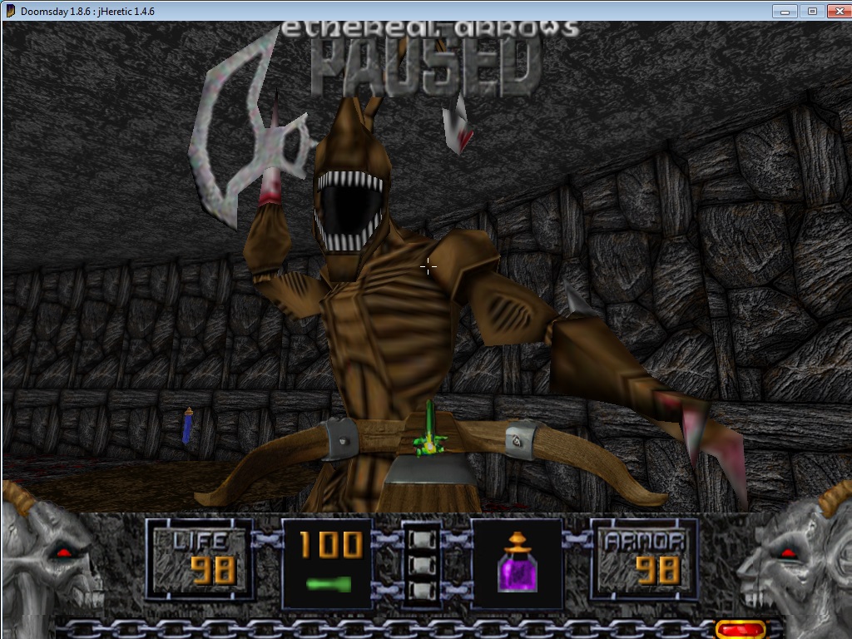Click the key slots column in status bar
This screenshot has height=639, width=852.
(x=422, y=563)
